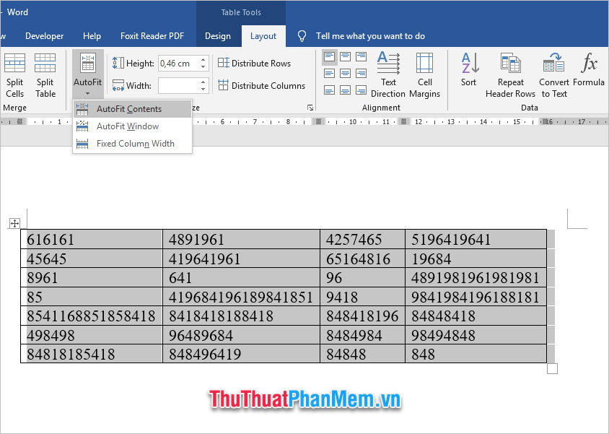Click cell containing 854116885185841​8

pyautogui.click(x=92, y=316)
